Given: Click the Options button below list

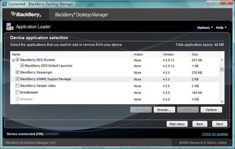Looking at the screenshot, I should tap(211, 110).
